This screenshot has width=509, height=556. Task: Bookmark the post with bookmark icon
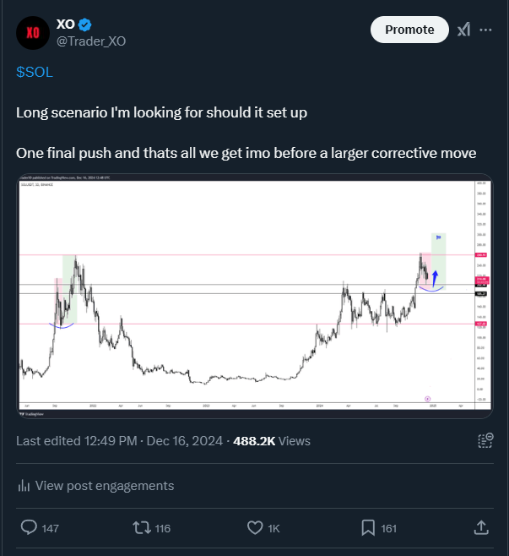pos(368,527)
